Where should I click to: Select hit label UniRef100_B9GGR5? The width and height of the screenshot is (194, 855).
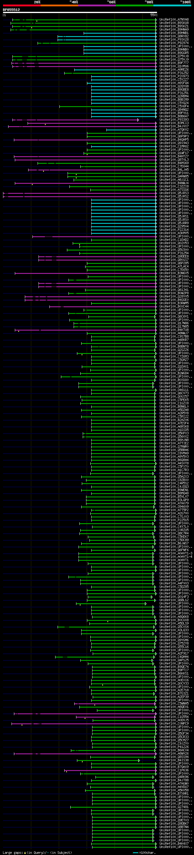pyautogui.click(x=174, y=53)
